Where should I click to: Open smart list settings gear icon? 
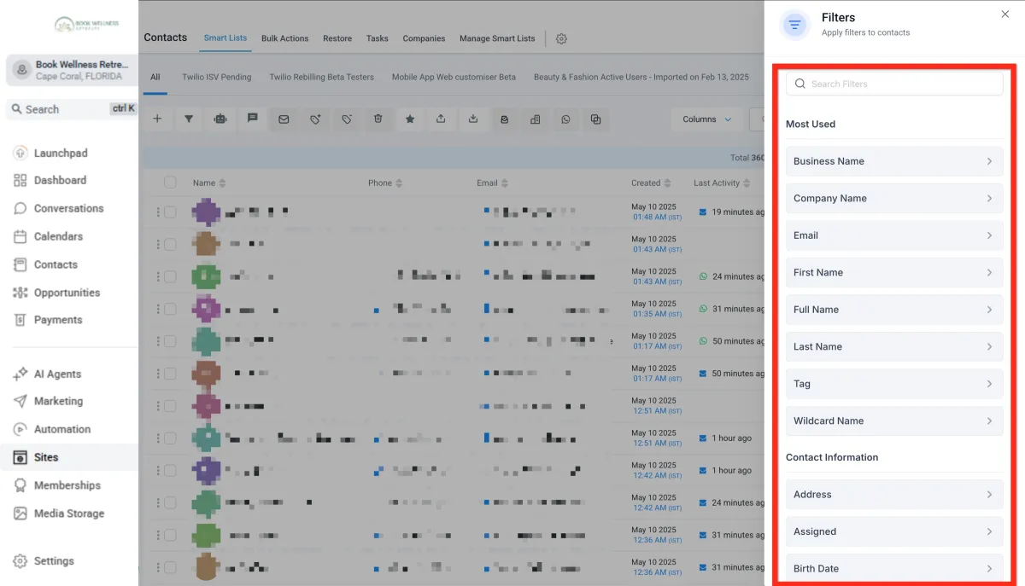click(x=561, y=38)
